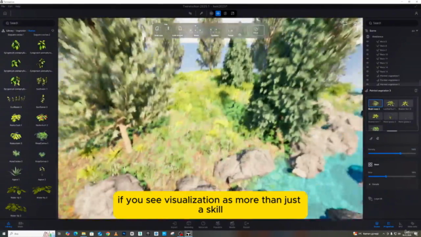Toggle visibility of Rock 5
421x237 pixels.
click(x=368, y=41)
